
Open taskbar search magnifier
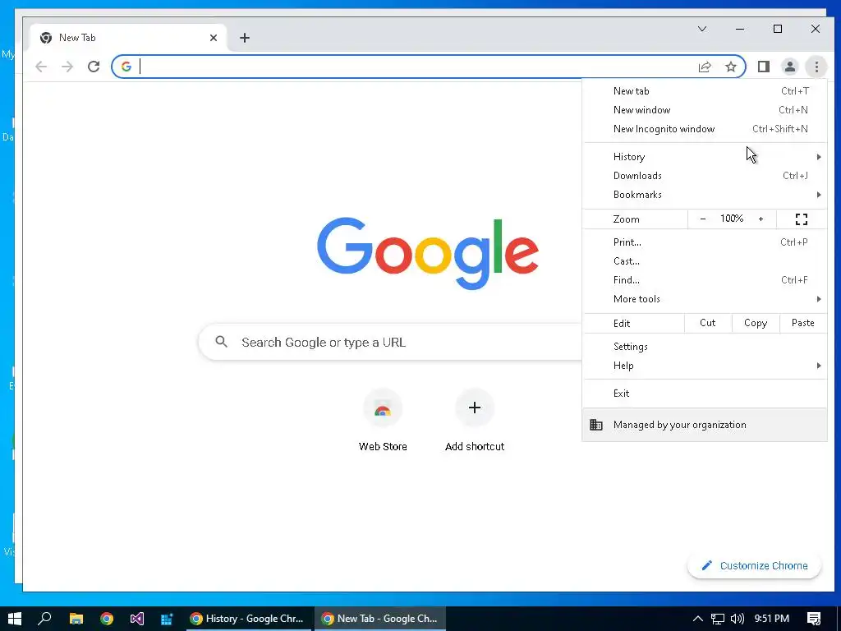[x=44, y=619]
